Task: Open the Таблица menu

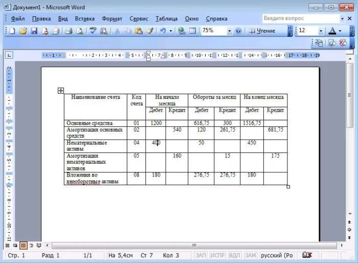Action: point(166,18)
